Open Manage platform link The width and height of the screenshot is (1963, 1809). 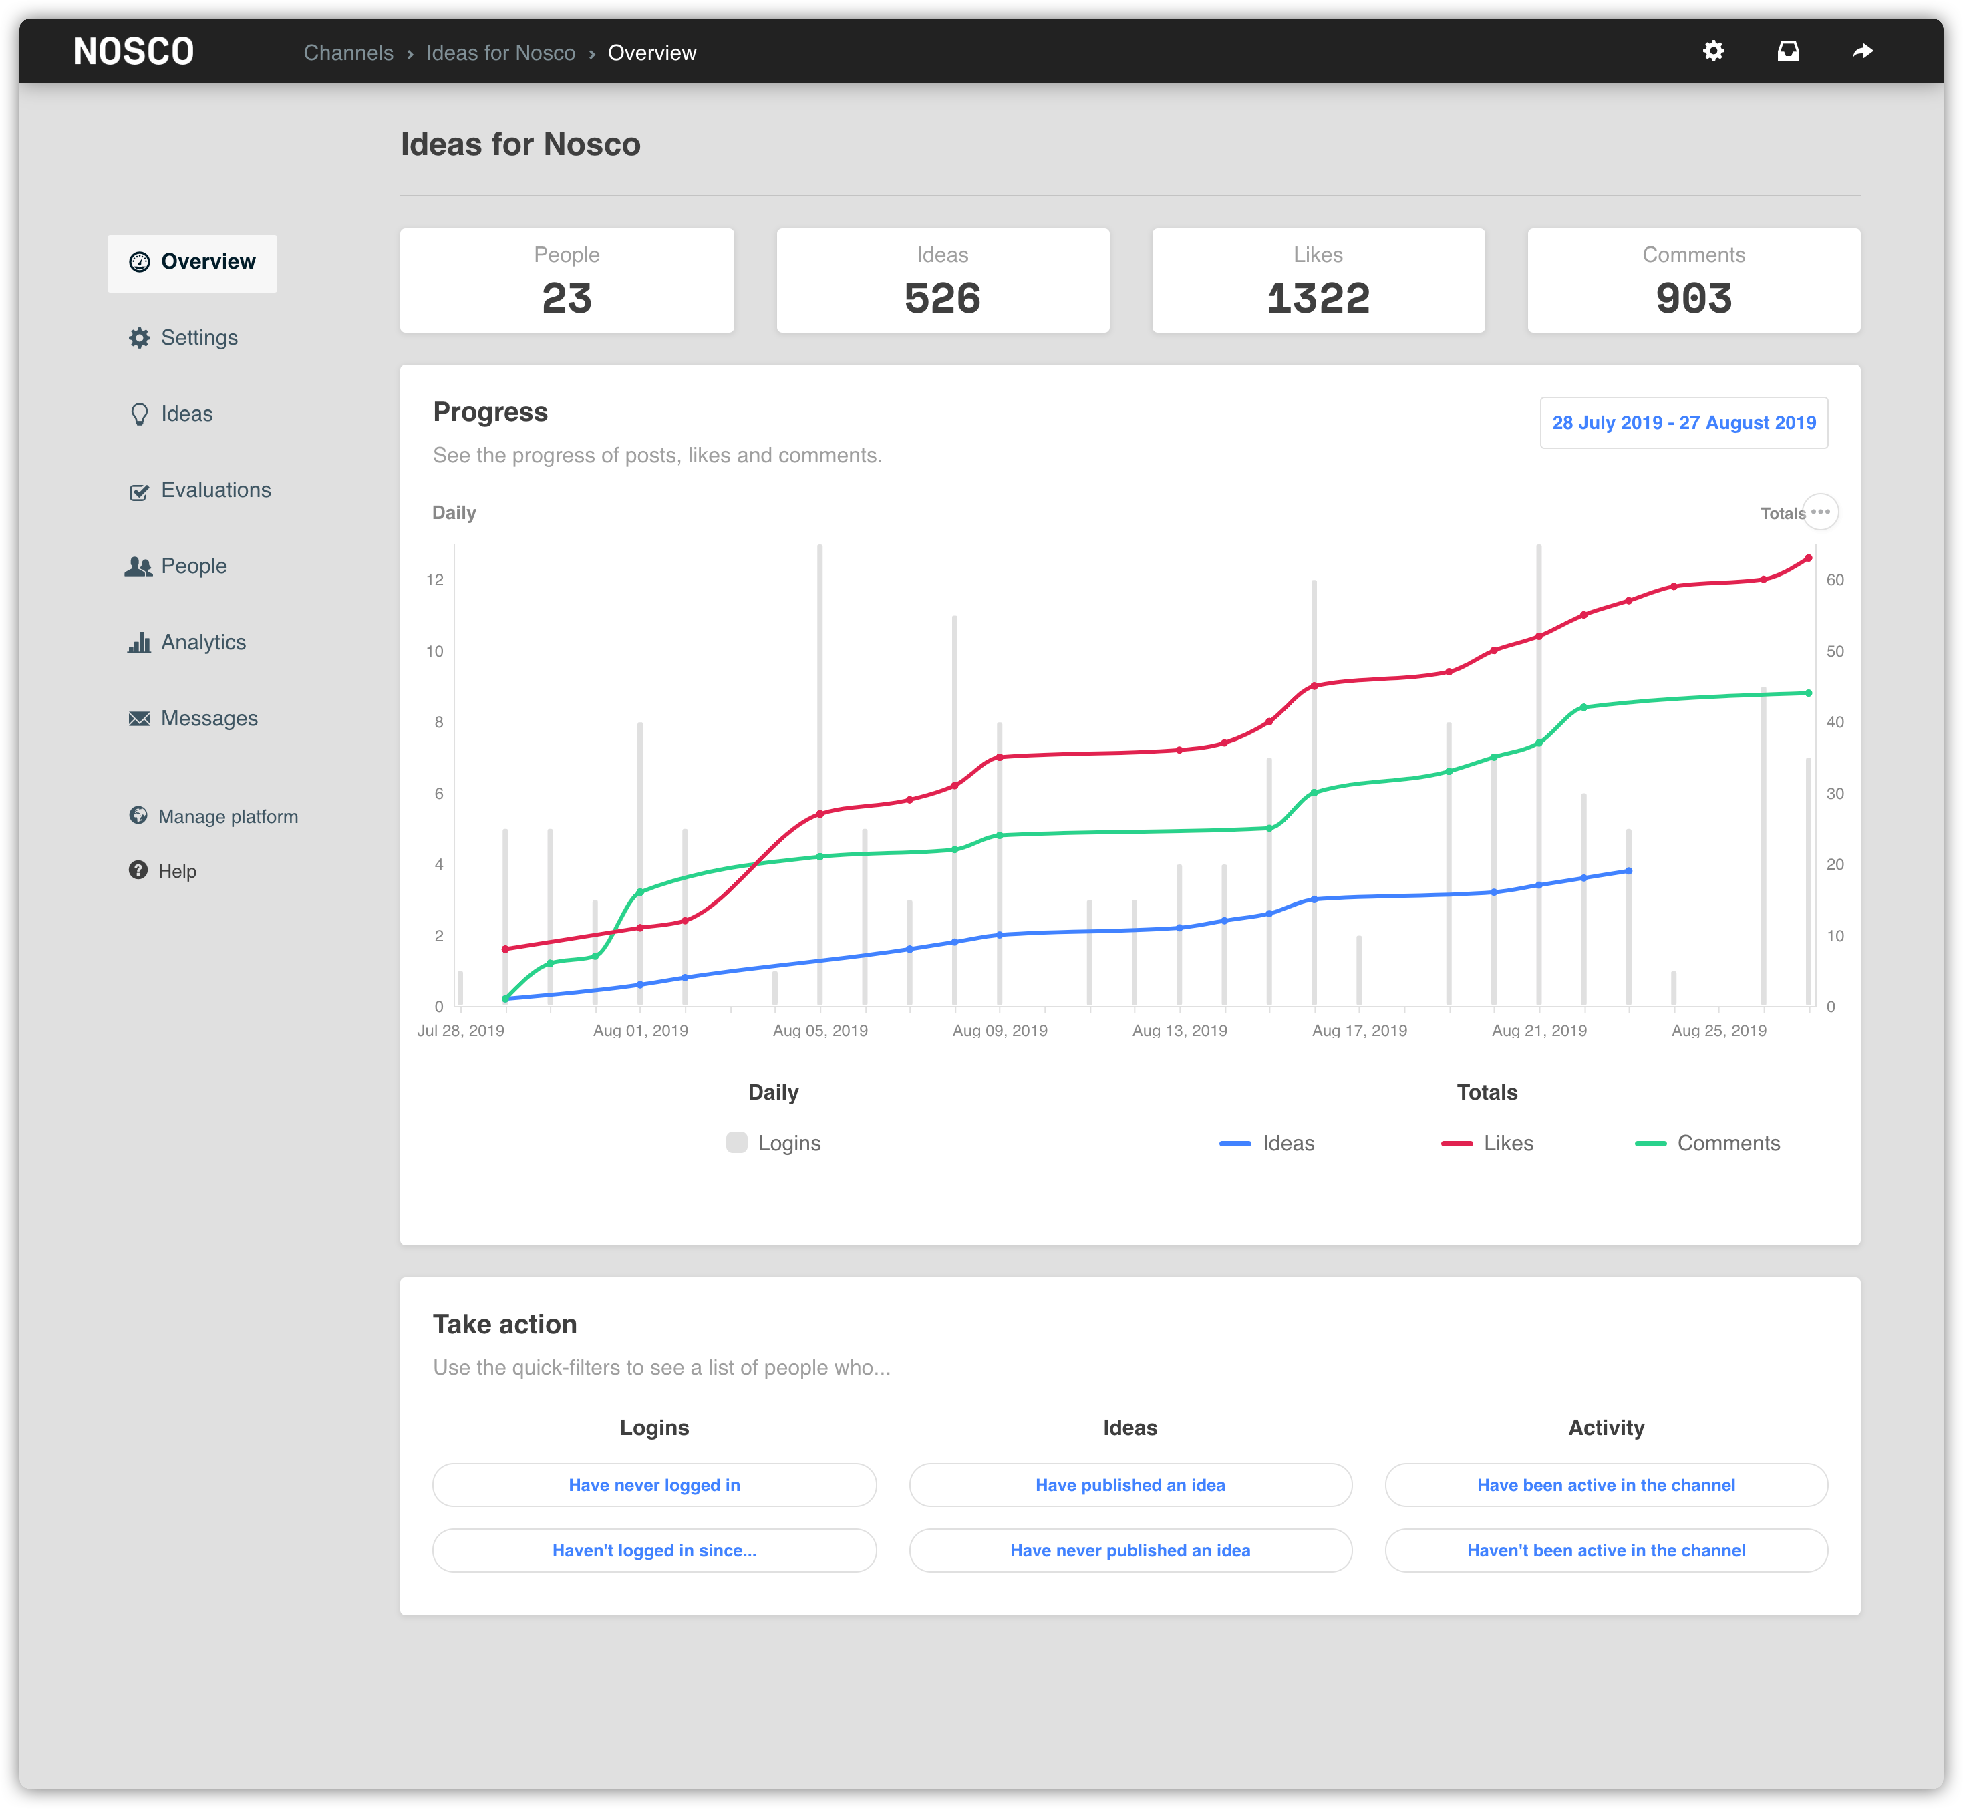pos(213,816)
